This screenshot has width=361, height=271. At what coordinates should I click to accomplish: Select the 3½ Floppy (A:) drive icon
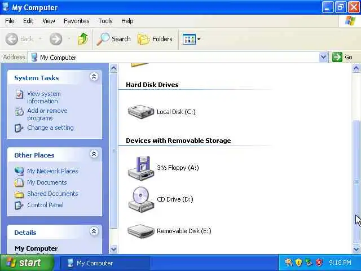[x=140, y=168]
